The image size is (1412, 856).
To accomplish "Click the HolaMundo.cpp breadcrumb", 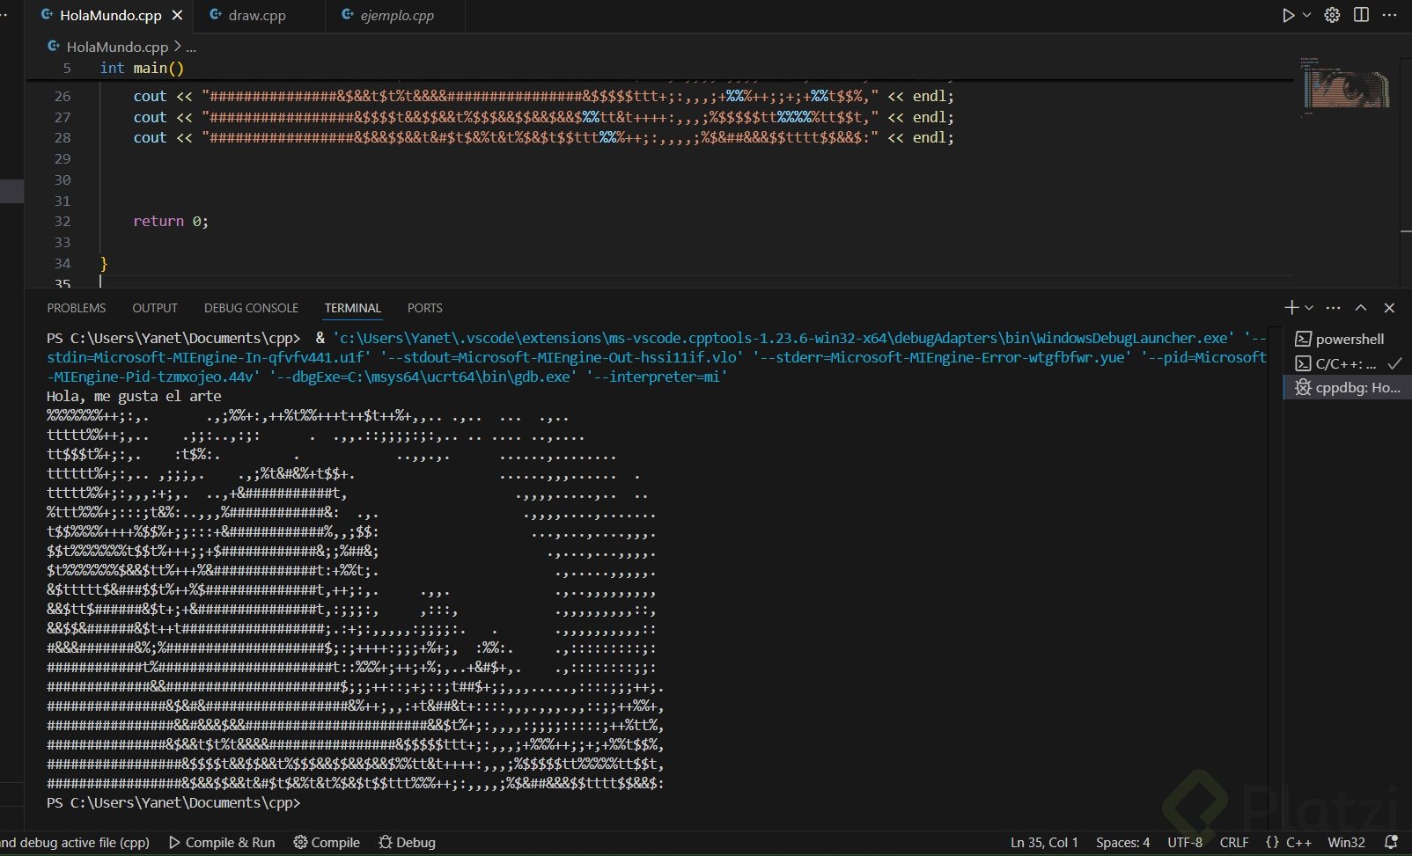I will pyautogui.click(x=117, y=47).
